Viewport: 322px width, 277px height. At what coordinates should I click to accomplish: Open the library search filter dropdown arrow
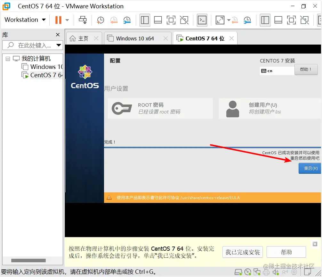pos(59,45)
